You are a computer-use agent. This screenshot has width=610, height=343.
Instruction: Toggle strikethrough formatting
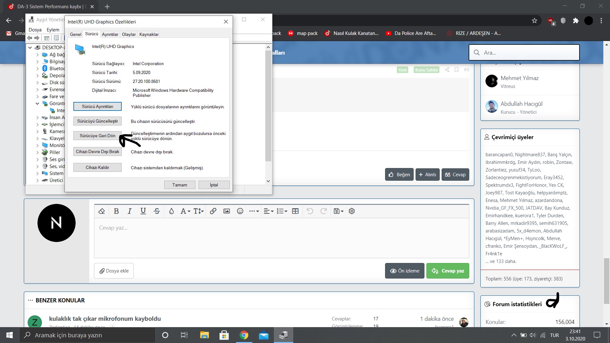pos(157,211)
